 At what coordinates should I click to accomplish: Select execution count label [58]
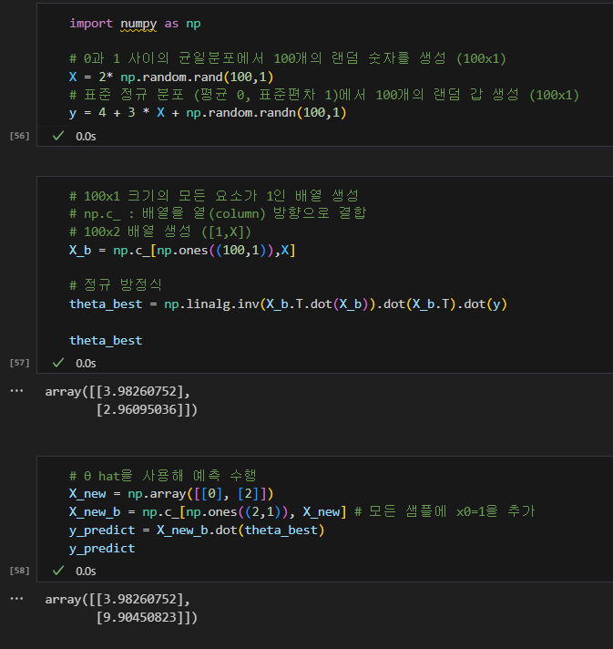click(x=20, y=571)
